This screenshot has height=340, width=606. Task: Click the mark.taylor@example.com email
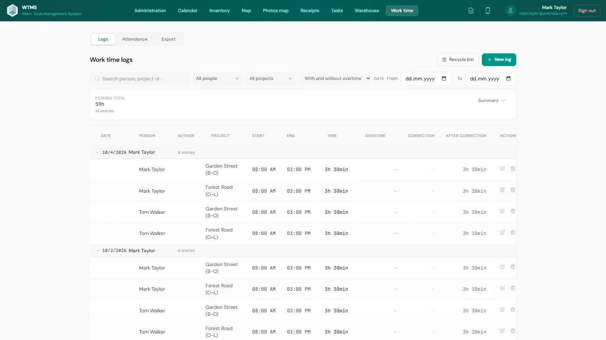click(543, 14)
